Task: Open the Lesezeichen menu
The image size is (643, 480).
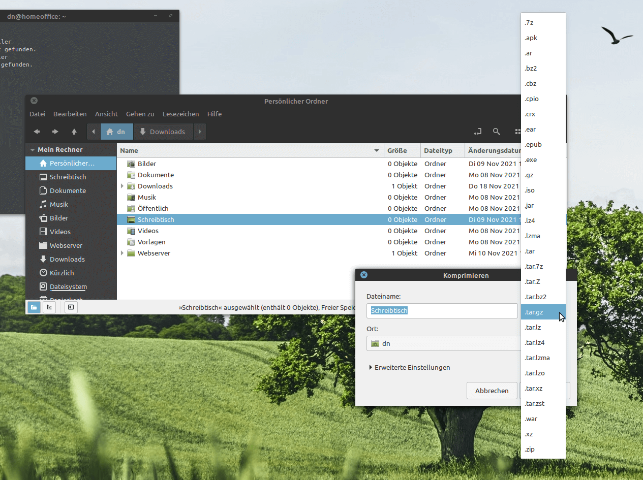Action: coord(180,114)
